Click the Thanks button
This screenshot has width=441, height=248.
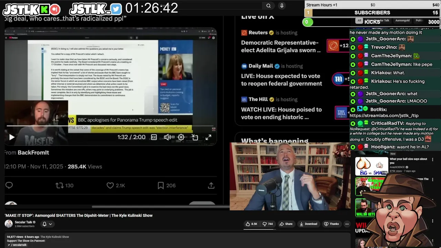[x=331, y=224]
